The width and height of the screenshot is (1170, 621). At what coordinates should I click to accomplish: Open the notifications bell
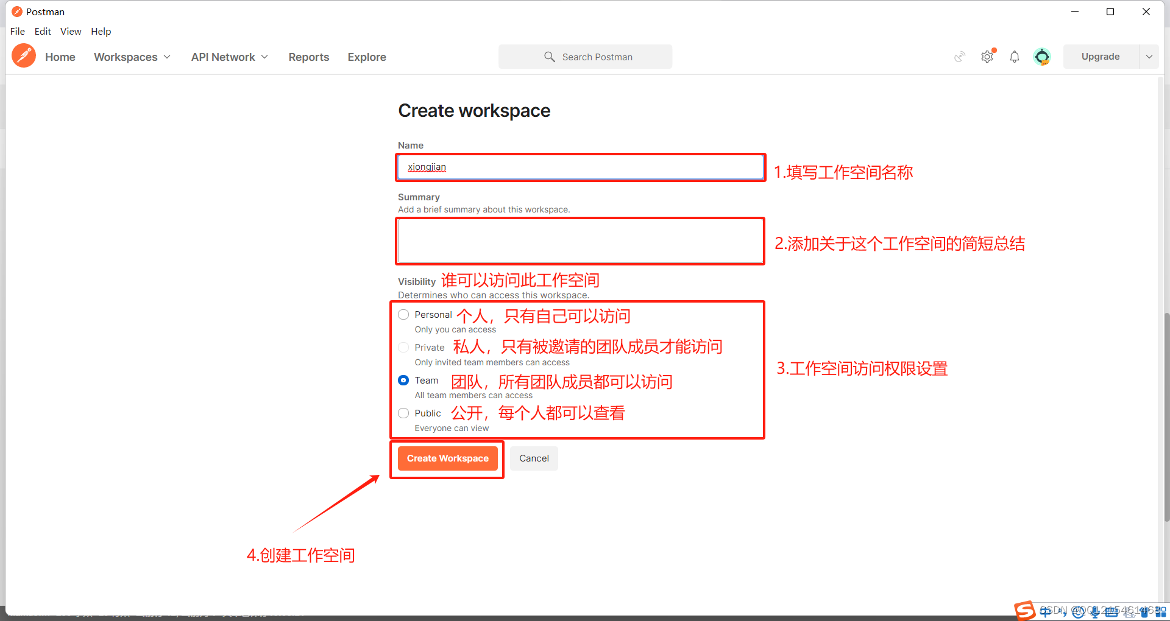[x=1015, y=57]
